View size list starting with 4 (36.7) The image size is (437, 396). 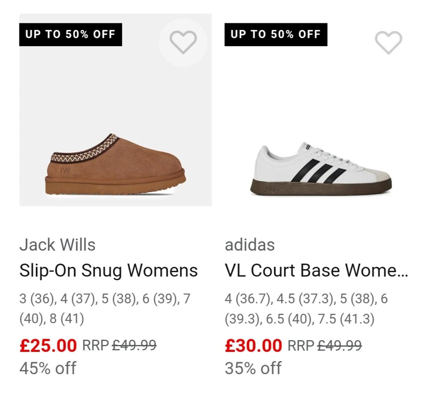click(x=306, y=308)
